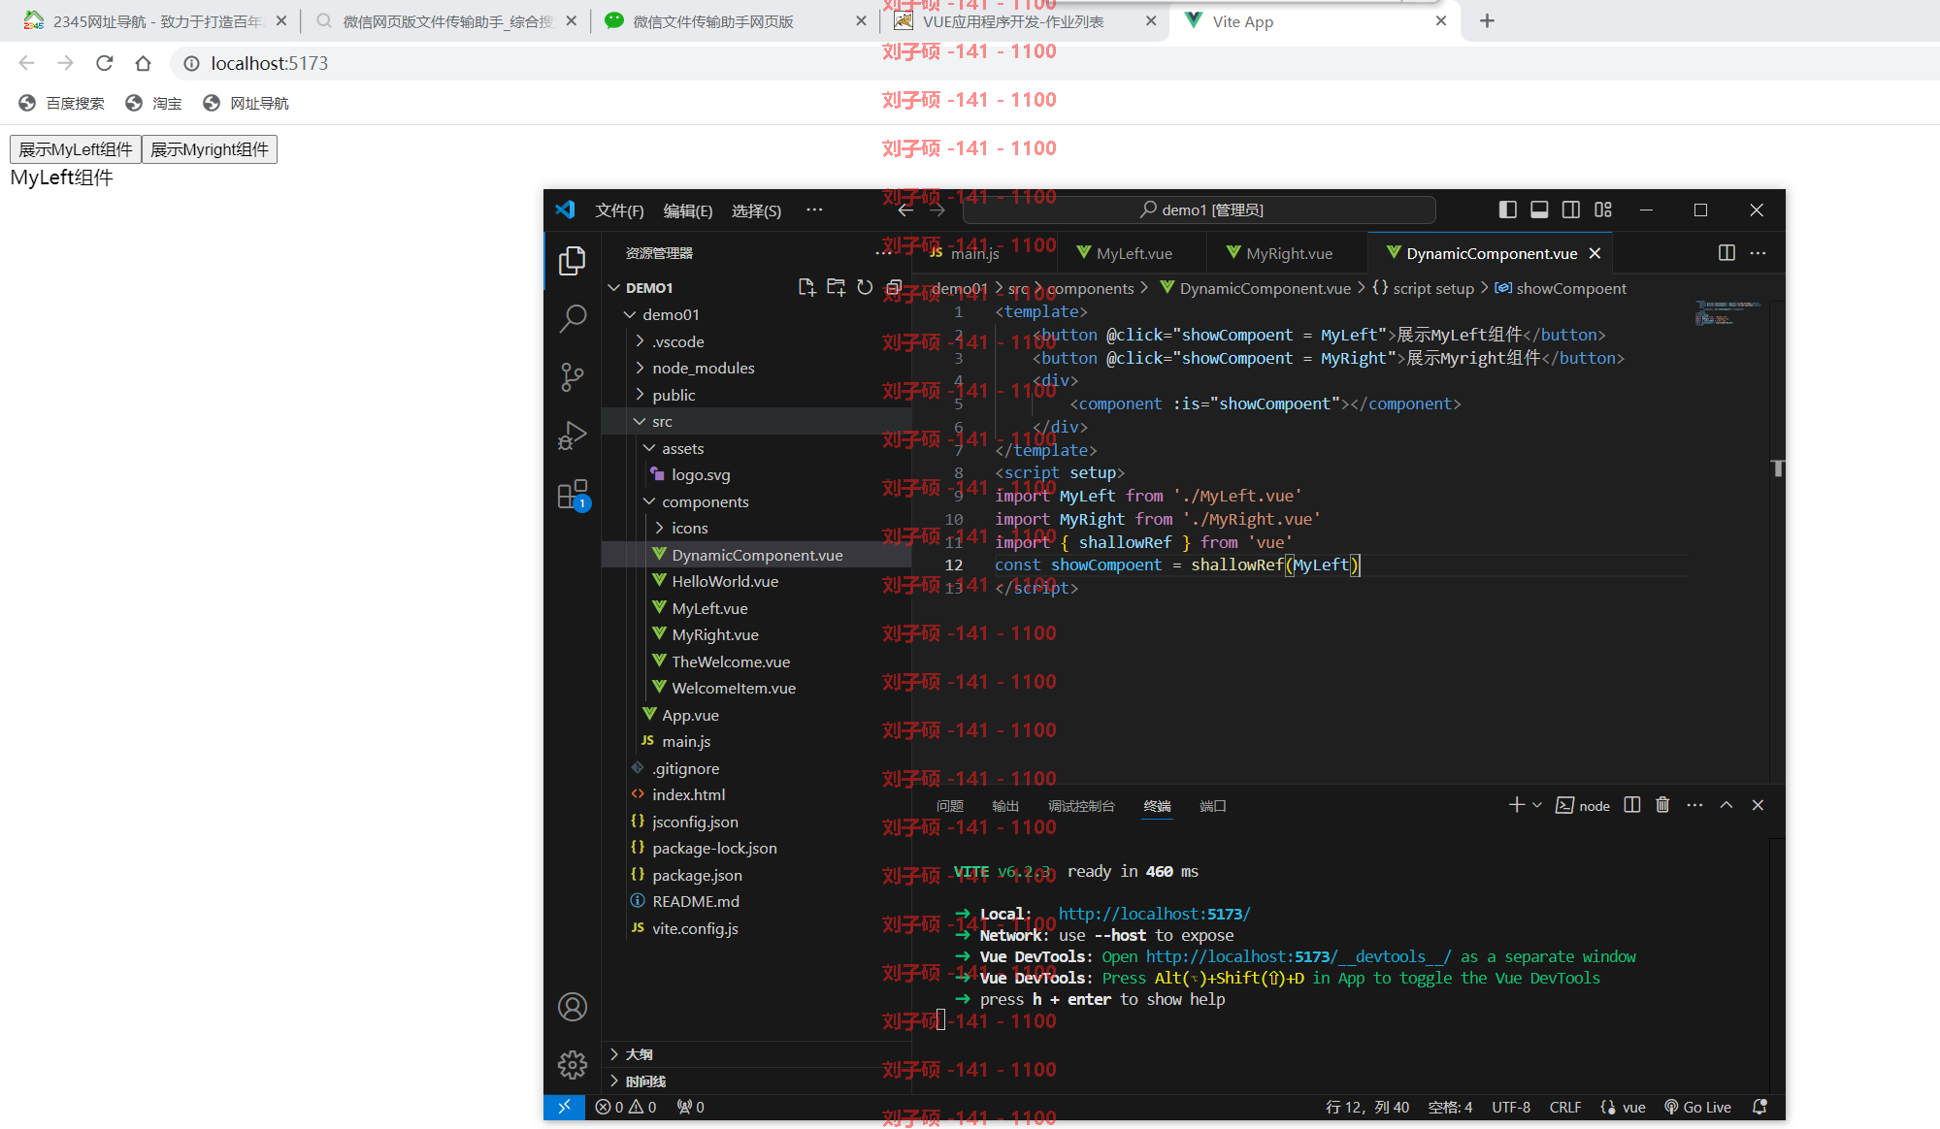Open the 文件(F) menu

(x=619, y=210)
